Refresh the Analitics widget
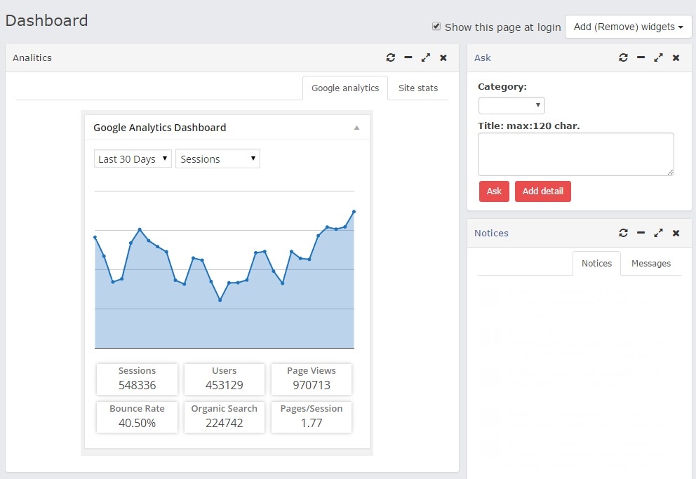Image resolution: width=696 pixels, height=479 pixels. pyautogui.click(x=391, y=58)
